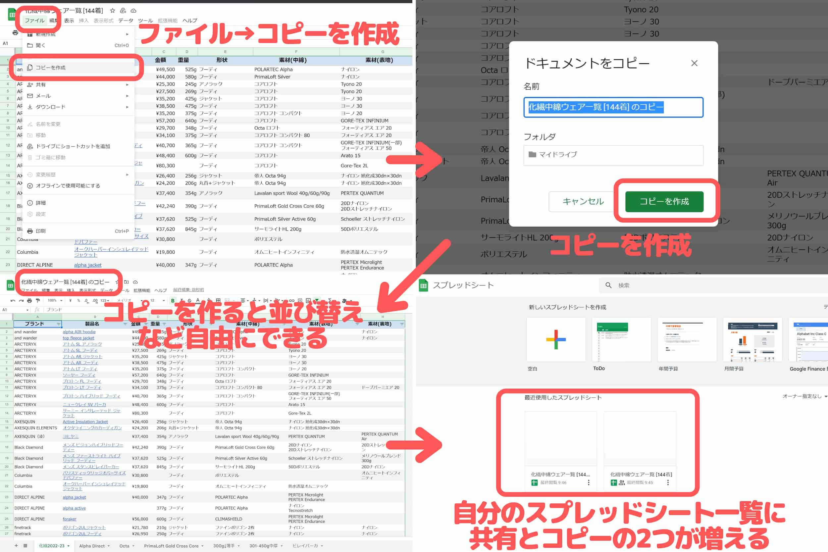This screenshot has width=828, height=552.
Task: Open the alpha jacket link in the DIRECT ALPINE row
Action: coord(88,265)
